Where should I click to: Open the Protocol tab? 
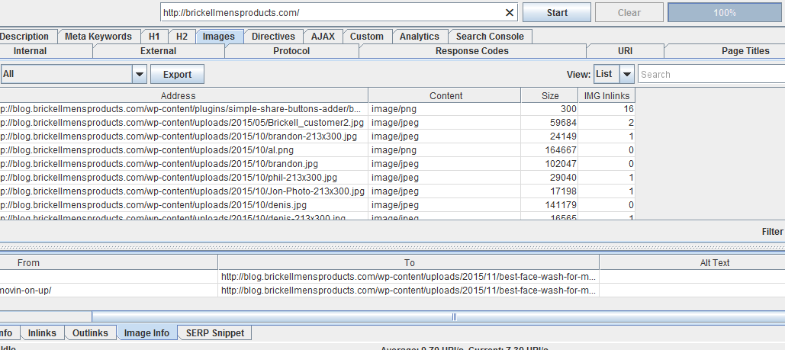click(291, 51)
